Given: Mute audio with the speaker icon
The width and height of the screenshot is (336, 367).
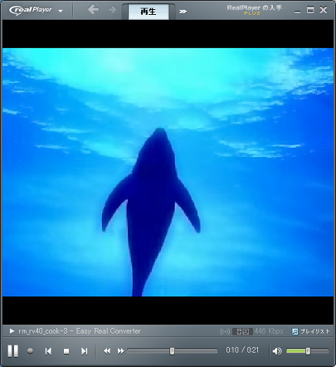Looking at the screenshot, I should pos(277,351).
